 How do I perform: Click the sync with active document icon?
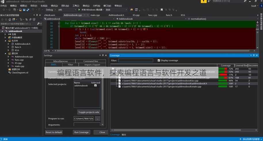pyautogui.click(x=26, y=20)
